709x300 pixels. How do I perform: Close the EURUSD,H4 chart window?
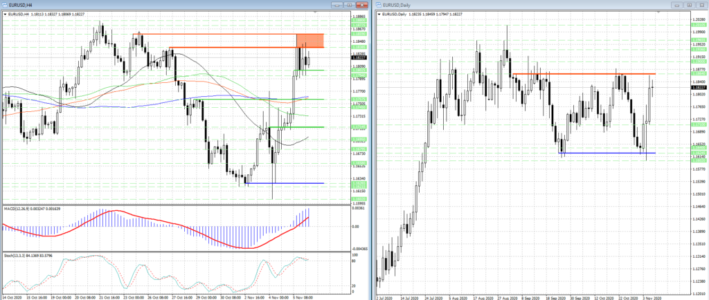[x=361, y=5]
